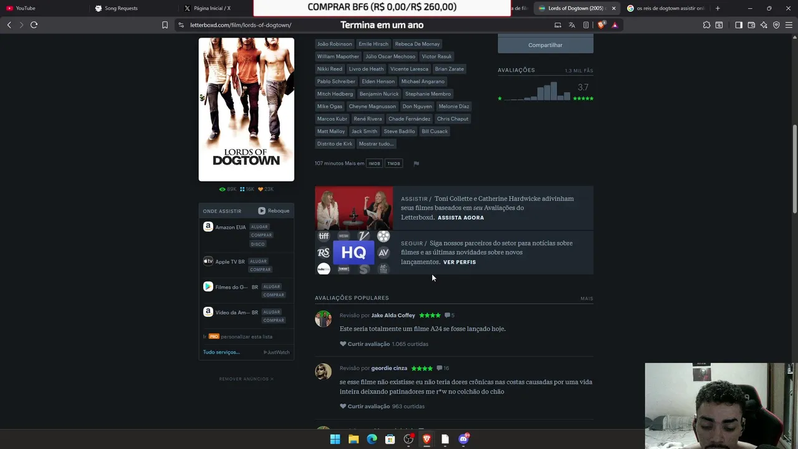Click the 1,3 MIL FÃS link
The image size is (798, 449).
(x=579, y=71)
